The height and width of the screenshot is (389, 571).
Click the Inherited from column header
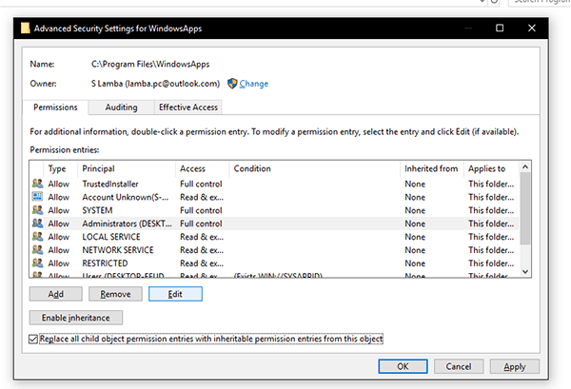click(431, 168)
